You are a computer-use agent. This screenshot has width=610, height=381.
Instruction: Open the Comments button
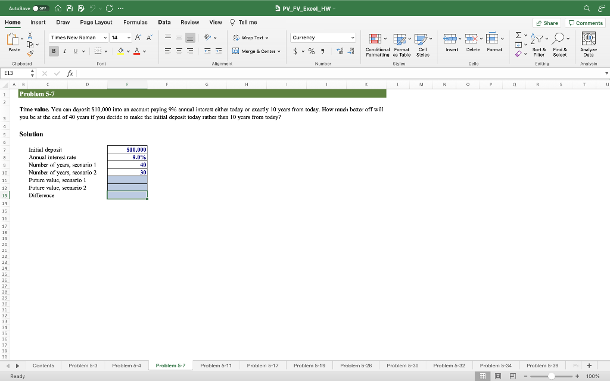tap(586, 23)
